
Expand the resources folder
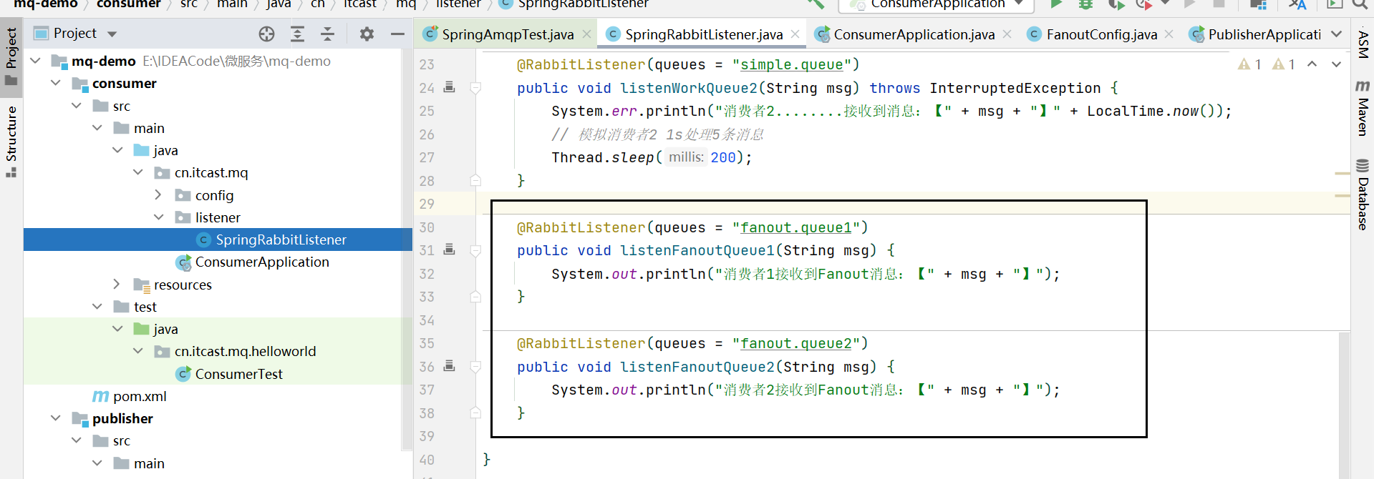coord(117,284)
